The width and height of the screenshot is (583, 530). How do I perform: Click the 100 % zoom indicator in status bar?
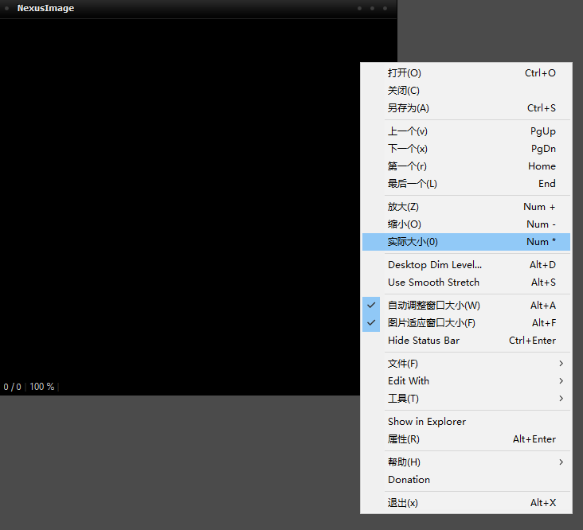point(42,387)
